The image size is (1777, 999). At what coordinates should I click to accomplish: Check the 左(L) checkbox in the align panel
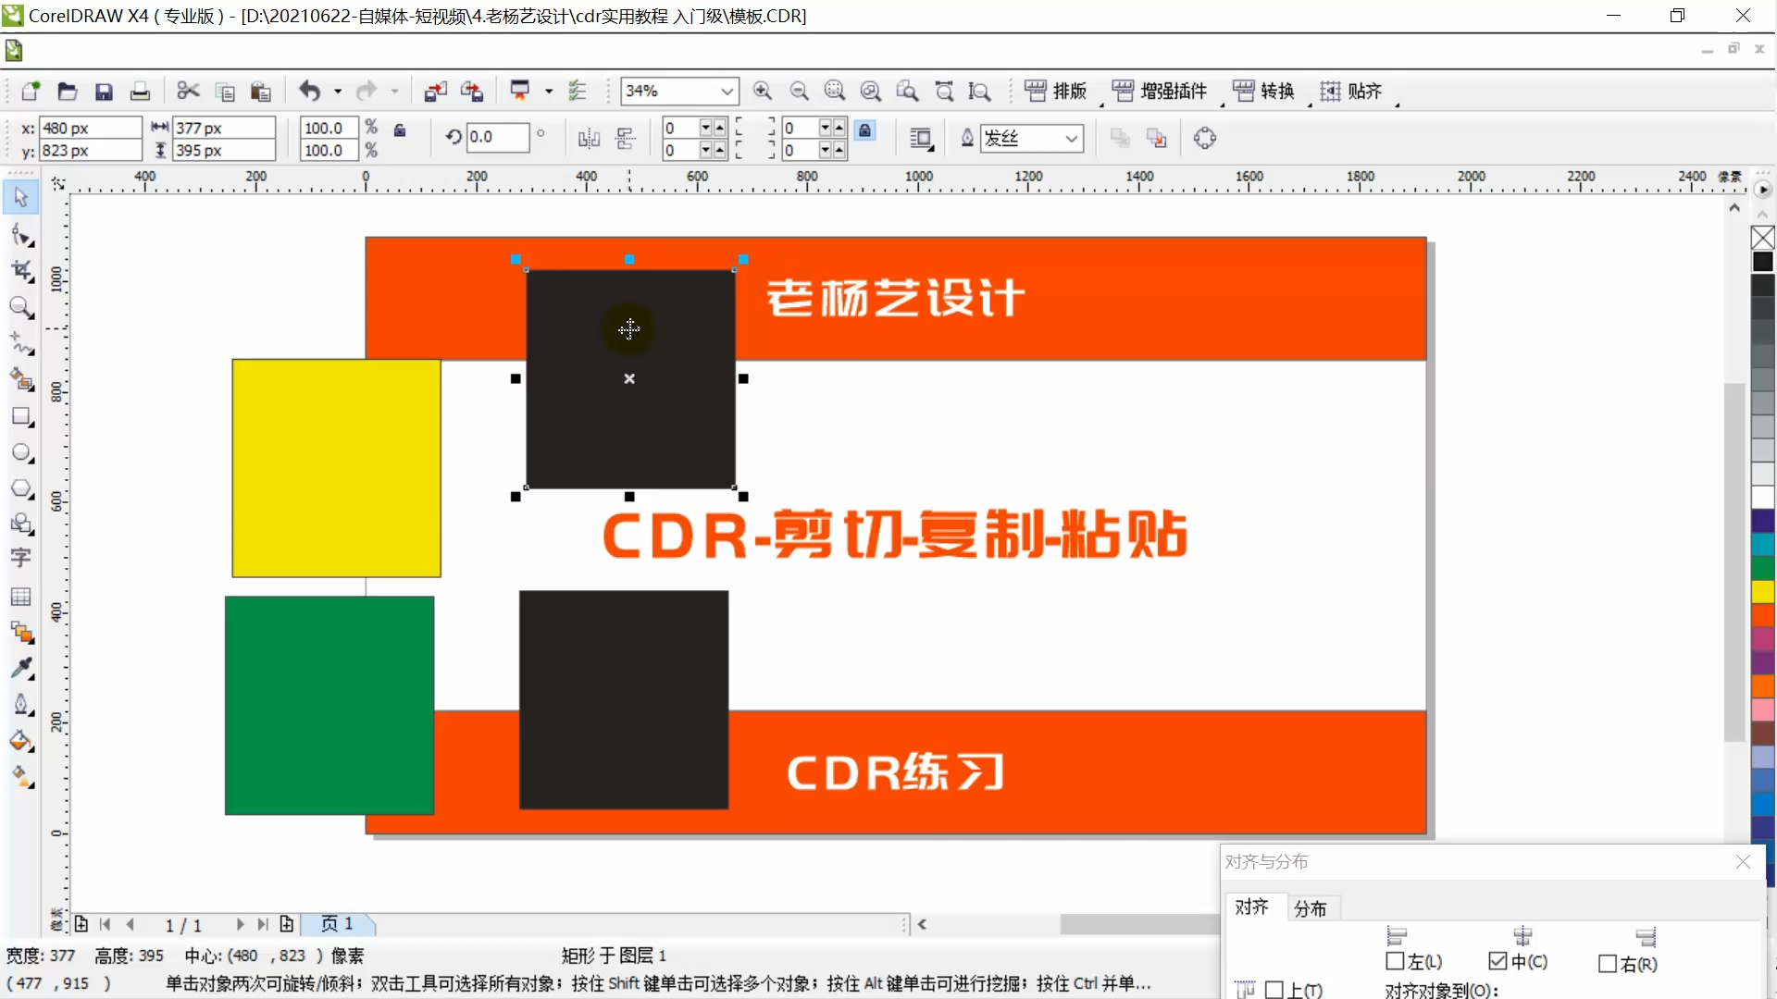(x=1396, y=962)
